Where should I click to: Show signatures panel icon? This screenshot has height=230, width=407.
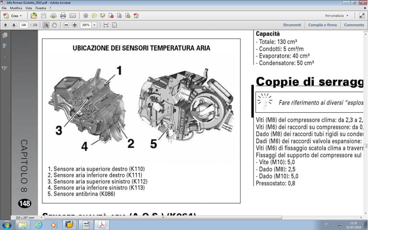point(5,68)
